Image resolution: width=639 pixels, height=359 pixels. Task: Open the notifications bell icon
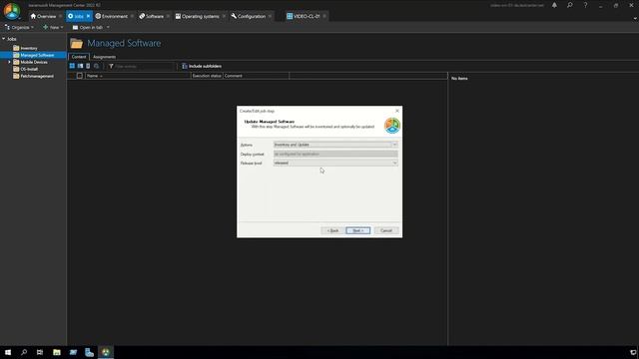[x=554, y=5]
